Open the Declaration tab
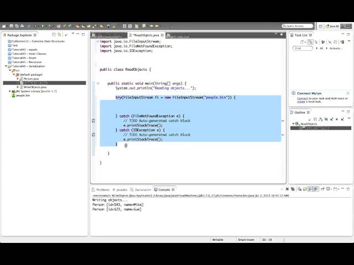This screenshot has width=354, height=265. (x=140, y=190)
